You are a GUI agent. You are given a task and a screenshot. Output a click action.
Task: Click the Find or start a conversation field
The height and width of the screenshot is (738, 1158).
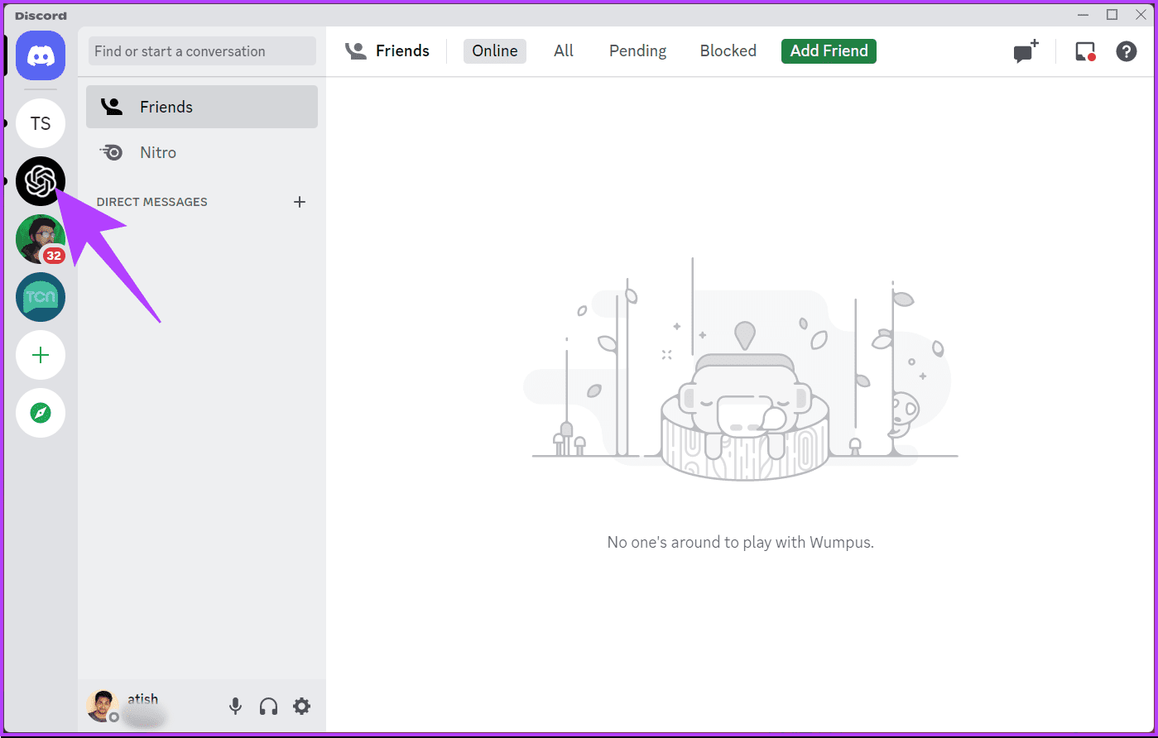202,51
